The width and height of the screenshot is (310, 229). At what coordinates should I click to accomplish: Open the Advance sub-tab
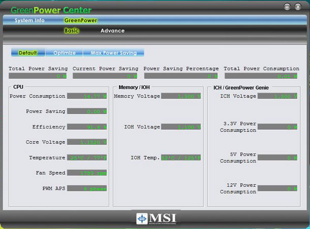(x=112, y=30)
